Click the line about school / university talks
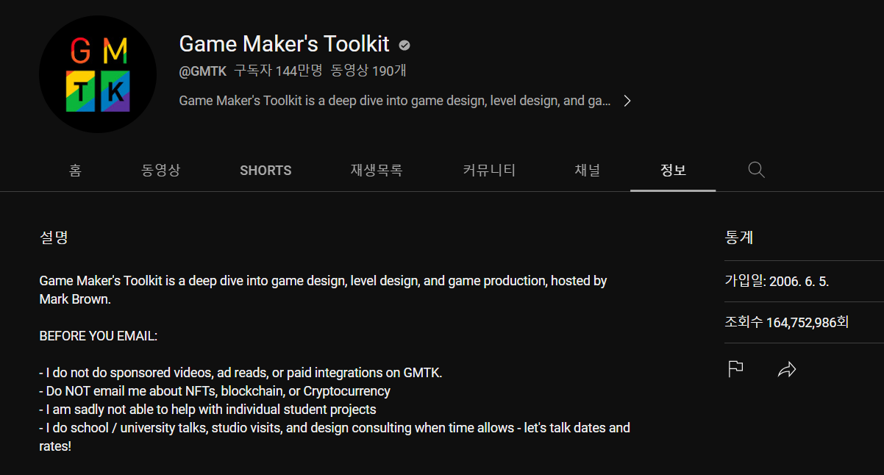Image resolution: width=884 pixels, height=475 pixels. coord(335,437)
